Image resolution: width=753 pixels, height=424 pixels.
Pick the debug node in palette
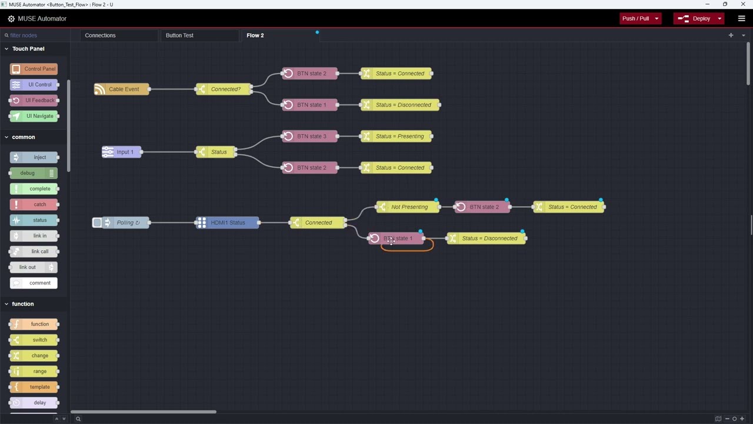coord(34,173)
